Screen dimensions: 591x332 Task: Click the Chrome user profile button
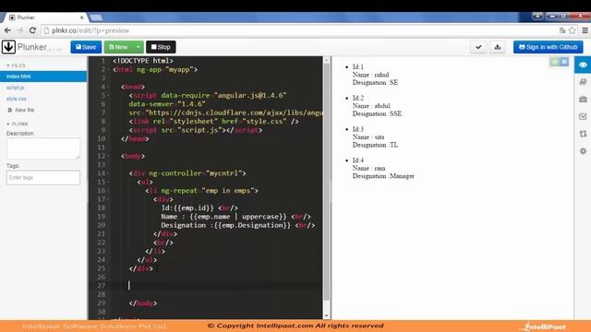537,16
